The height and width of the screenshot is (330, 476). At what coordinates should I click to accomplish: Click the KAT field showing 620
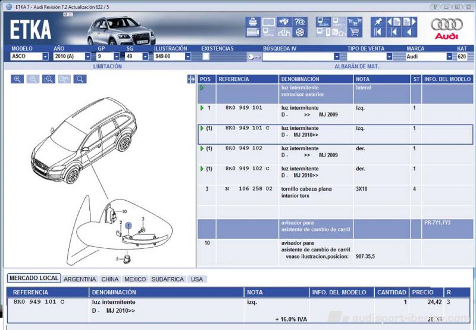[x=462, y=57]
